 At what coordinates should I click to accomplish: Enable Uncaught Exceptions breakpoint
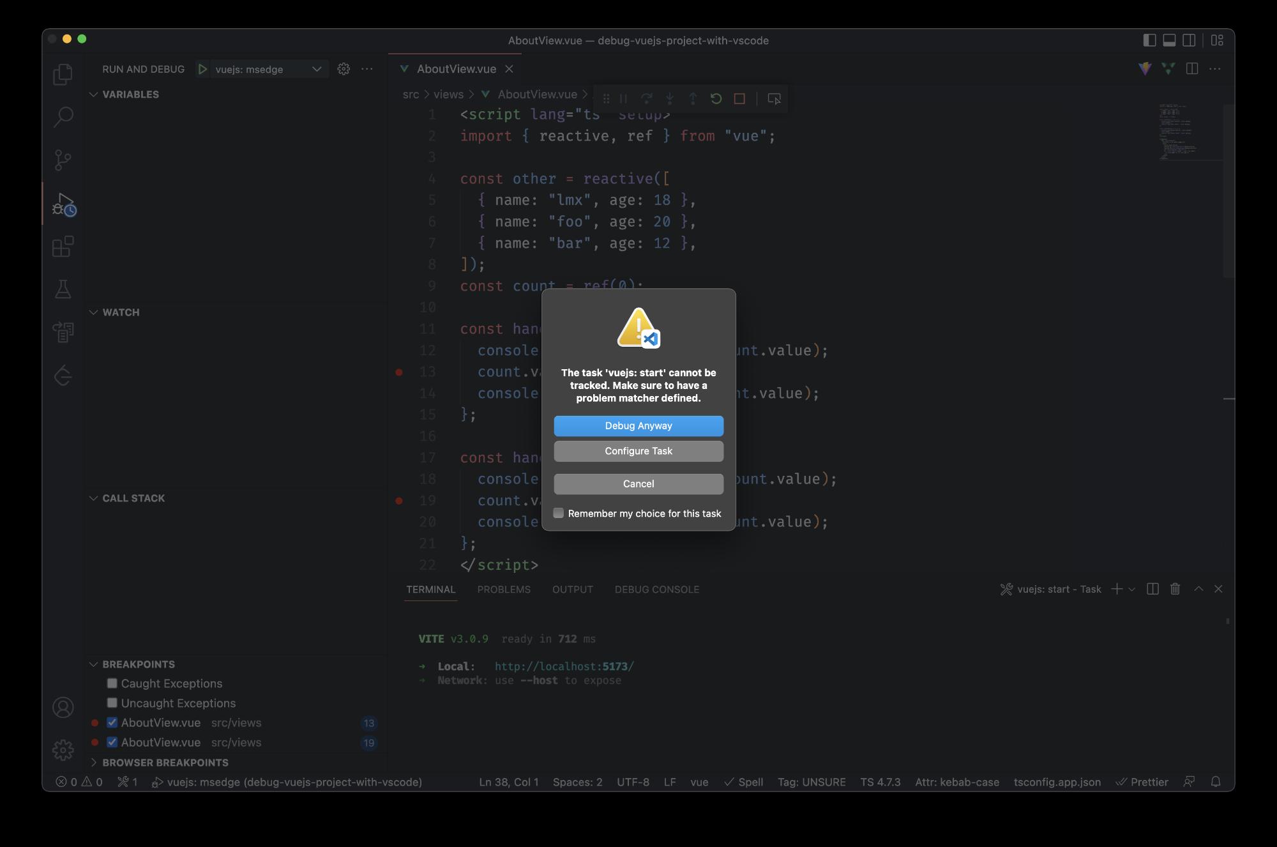pyautogui.click(x=112, y=703)
